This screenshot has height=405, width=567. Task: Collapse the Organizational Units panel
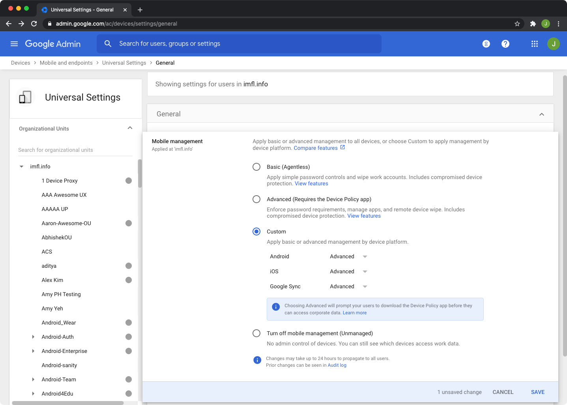click(x=130, y=128)
